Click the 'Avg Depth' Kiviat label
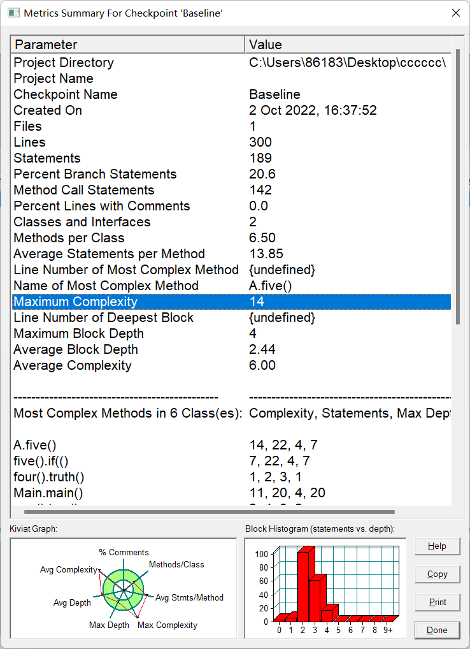The height and width of the screenshot is (649, 470). (72, 602)
